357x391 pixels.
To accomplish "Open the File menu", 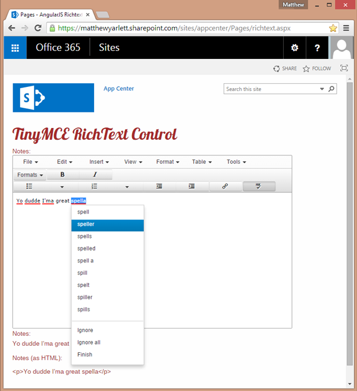I will click(x=30, y=162).
